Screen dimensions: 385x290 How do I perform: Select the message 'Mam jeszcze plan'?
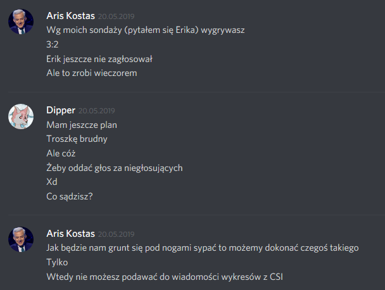(82, 125)
